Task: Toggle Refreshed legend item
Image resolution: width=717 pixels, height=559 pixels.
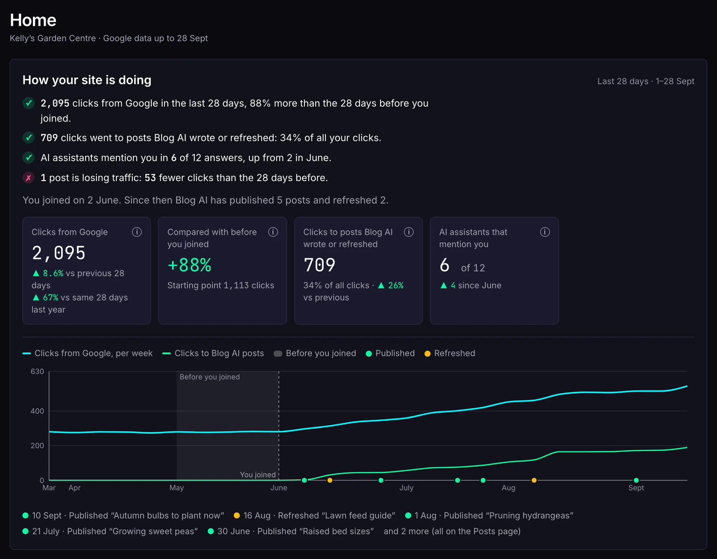Action: click(450, 353)
